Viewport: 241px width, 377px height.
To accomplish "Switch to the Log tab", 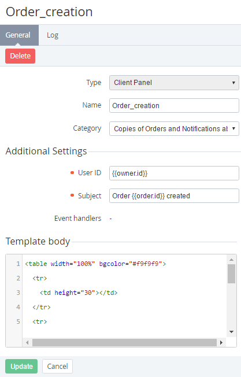I will click(x=53, y=35).
